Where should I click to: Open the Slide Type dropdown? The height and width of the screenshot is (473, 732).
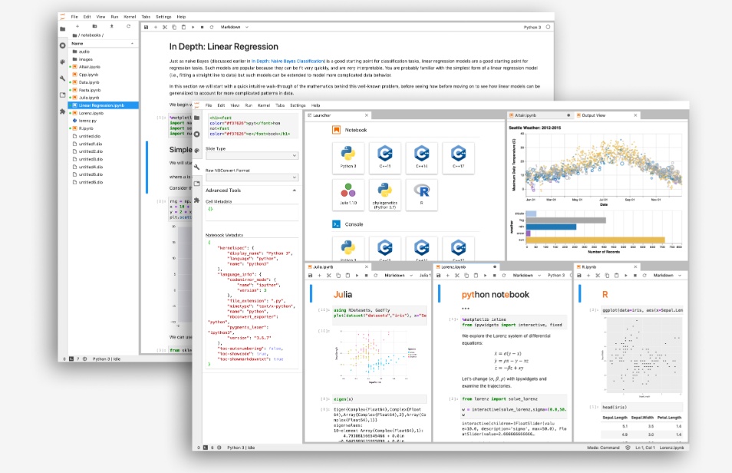pos(252,156)
